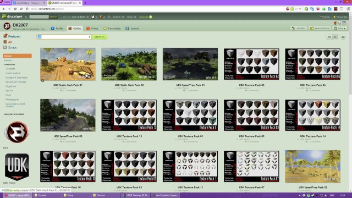Click Send a Note button
Screen dimensions: 352x198
click(320, 28)
